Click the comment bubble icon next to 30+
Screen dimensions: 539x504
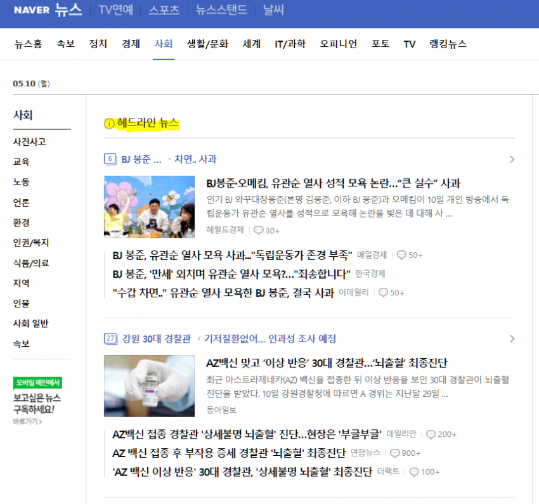point(258,230)
